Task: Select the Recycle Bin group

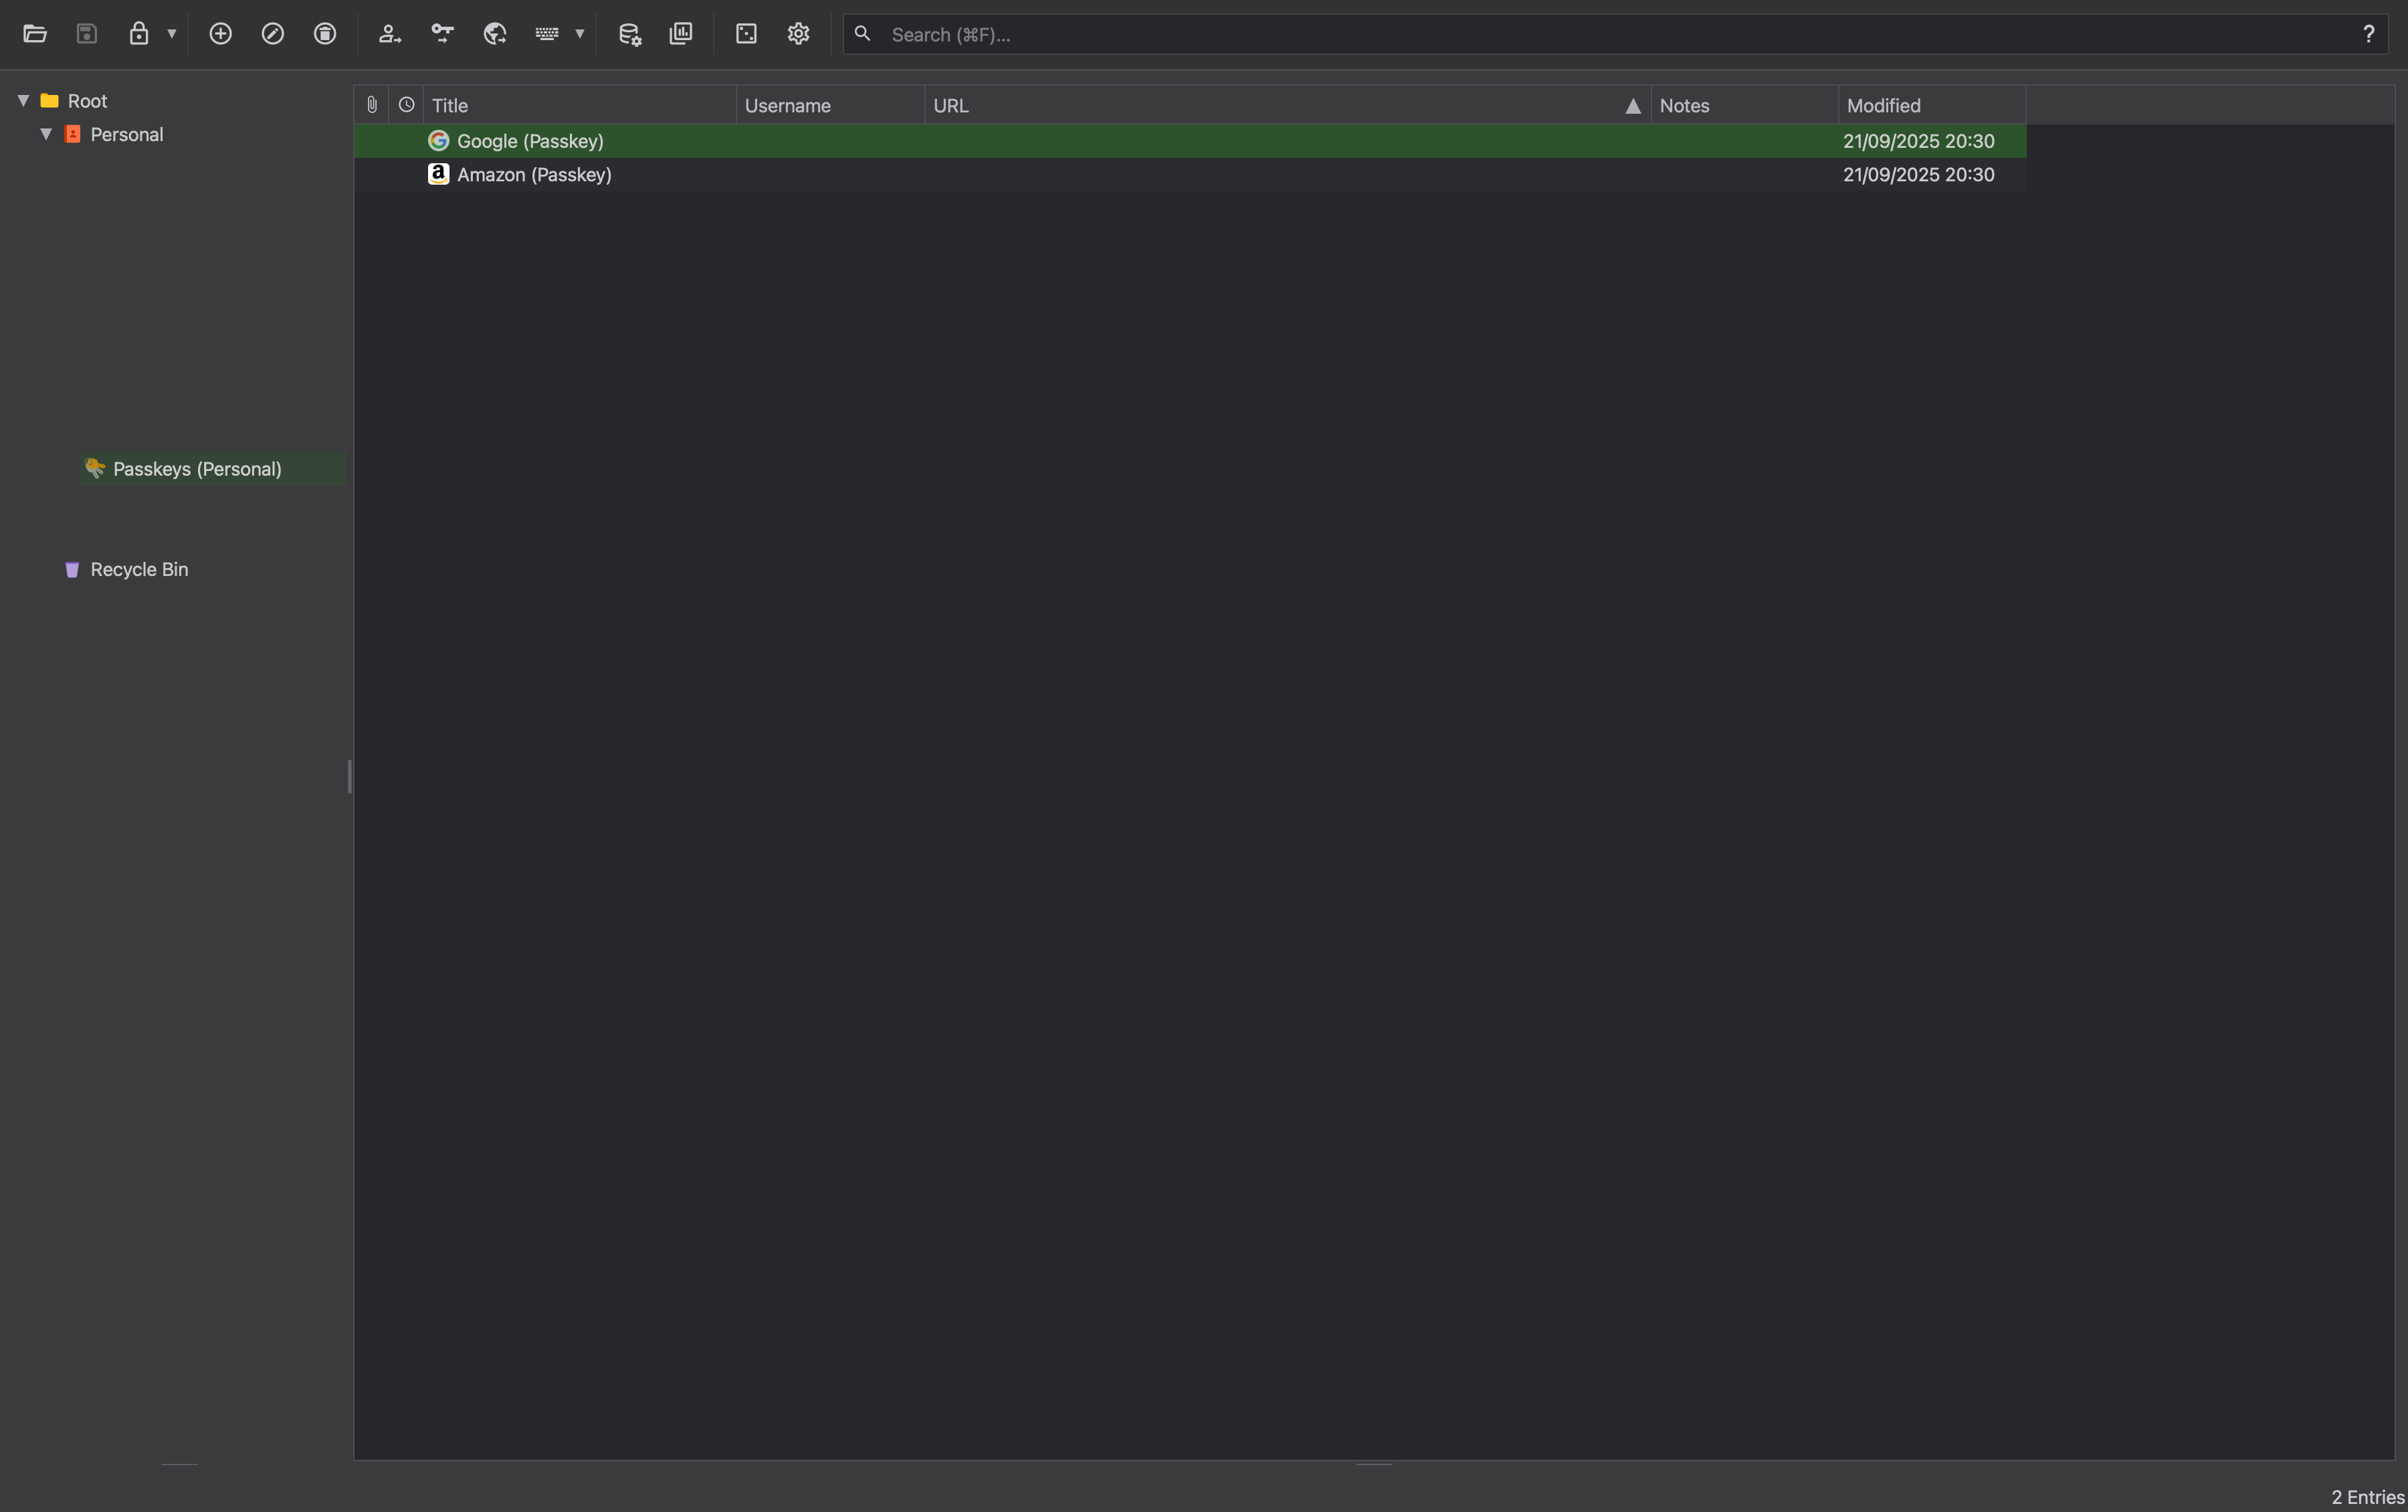Action: (x=139, y=570)
